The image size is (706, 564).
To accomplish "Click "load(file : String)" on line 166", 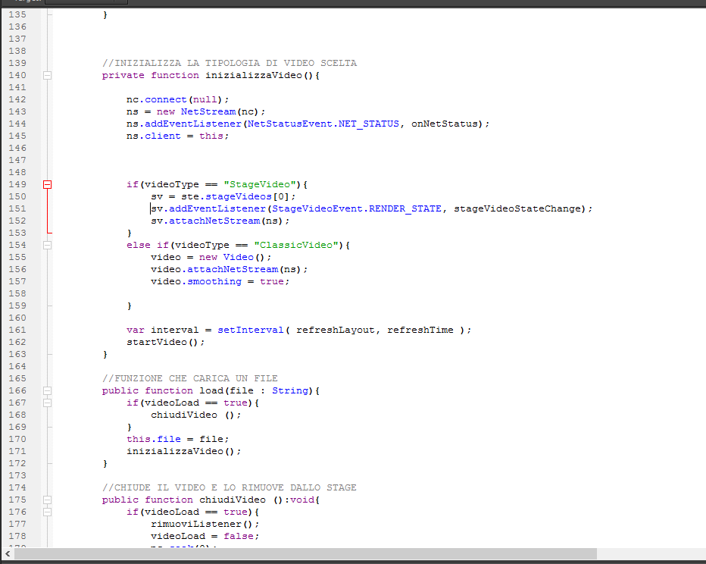I will click(x=257, y=390).
